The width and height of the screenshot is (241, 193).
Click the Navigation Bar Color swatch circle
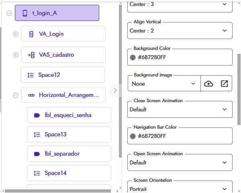click(x=133, y=136)
